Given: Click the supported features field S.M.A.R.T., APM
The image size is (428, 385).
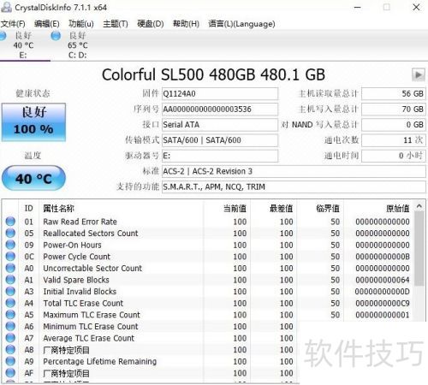Looking at the screenshot, I should (294, 187).
